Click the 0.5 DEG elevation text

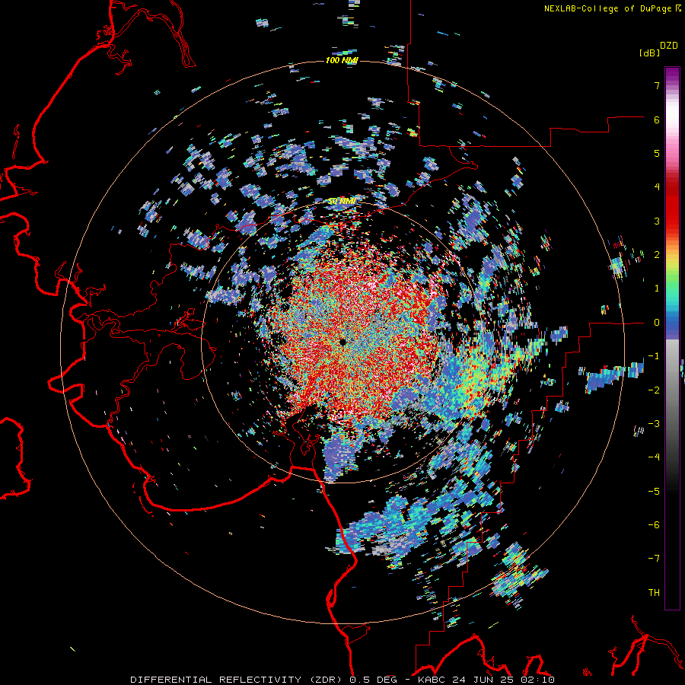click(x=373, y=680)
